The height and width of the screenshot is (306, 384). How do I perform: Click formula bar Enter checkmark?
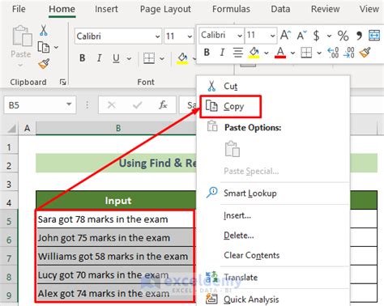tap(137, 104)
